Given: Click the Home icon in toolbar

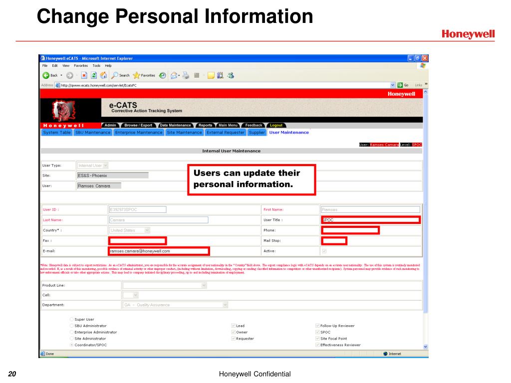Looking at the screenshot, I should 103,76.
